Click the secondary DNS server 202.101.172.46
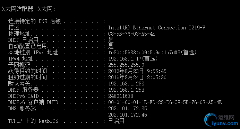This screenshot has width=240, height=129. coord(128,115)
